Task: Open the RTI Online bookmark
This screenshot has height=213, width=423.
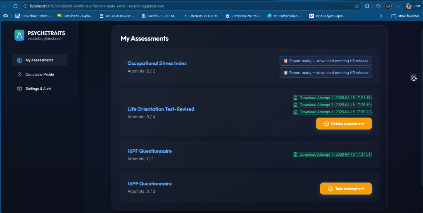Action: coord(33,16)
